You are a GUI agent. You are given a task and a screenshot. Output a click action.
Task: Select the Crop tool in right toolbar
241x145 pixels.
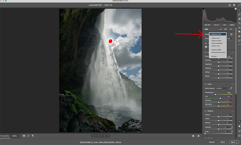pos(239,14)
